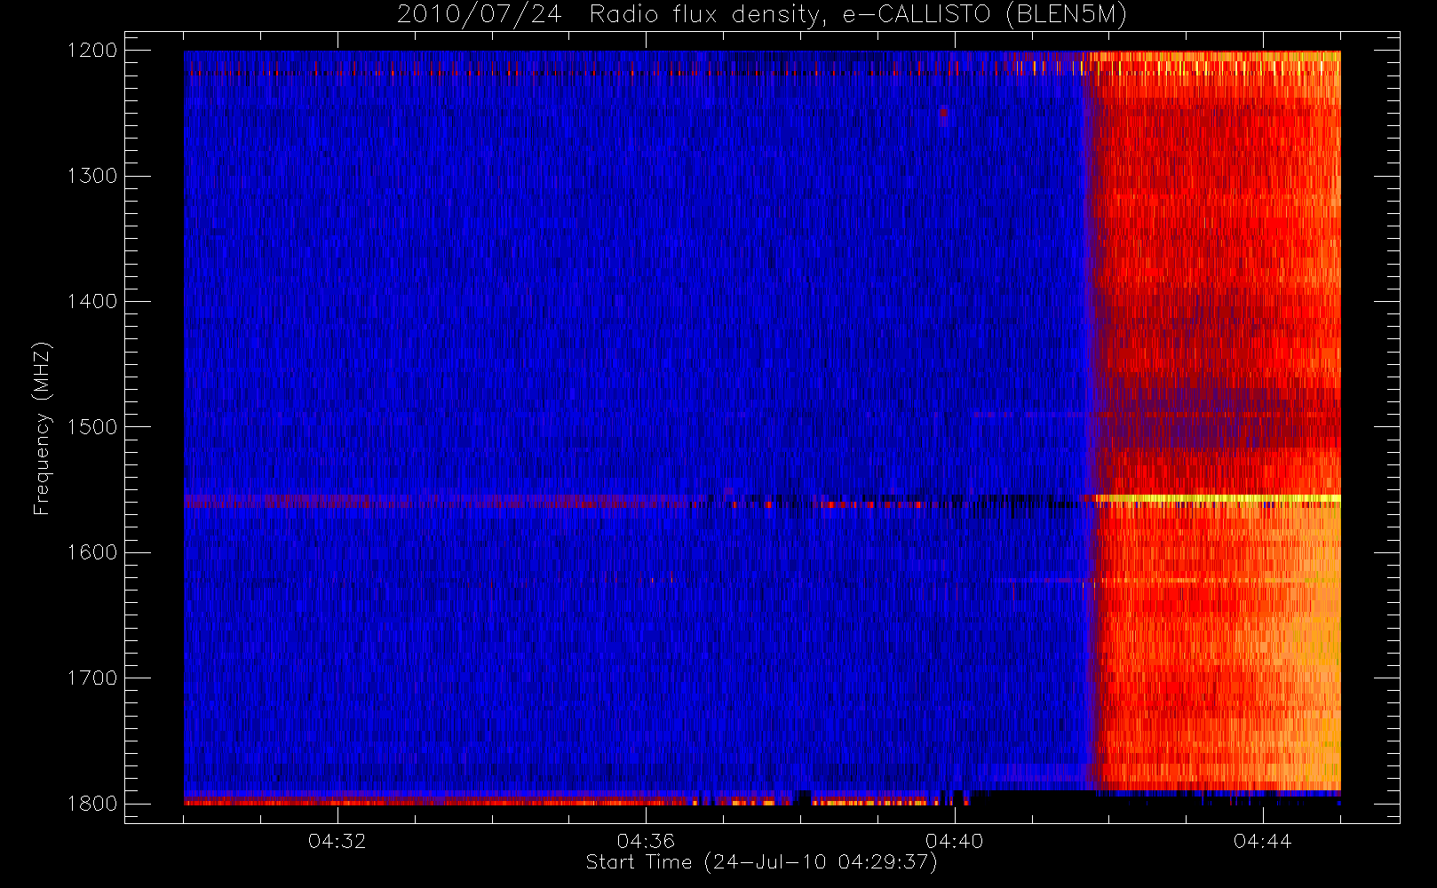Image resolution: width=1437 pixels, height=888 pixels.
Task: Click the 04:36 time tick label
Action: coord(646,841)
